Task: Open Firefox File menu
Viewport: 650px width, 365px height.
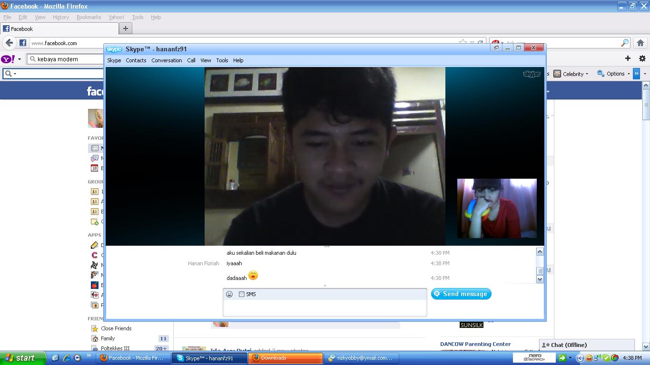Action: point(7,17)
